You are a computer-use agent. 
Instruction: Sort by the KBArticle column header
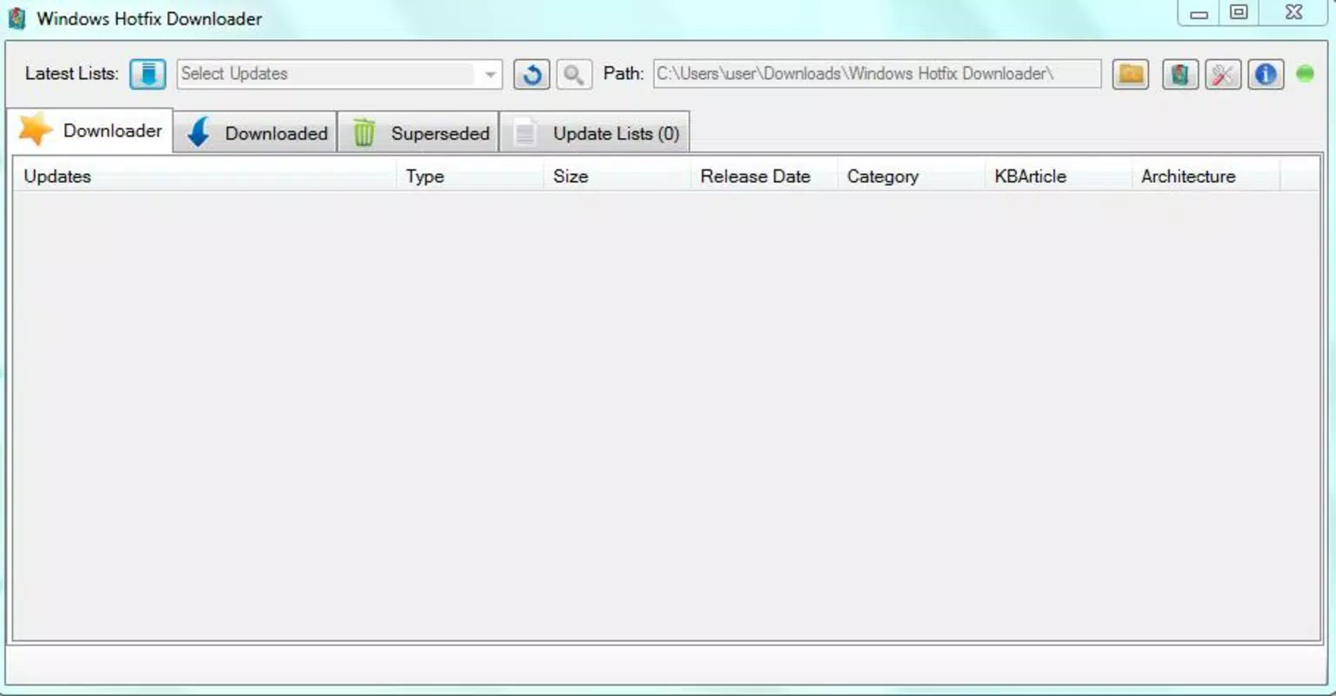pos(1059,176)
